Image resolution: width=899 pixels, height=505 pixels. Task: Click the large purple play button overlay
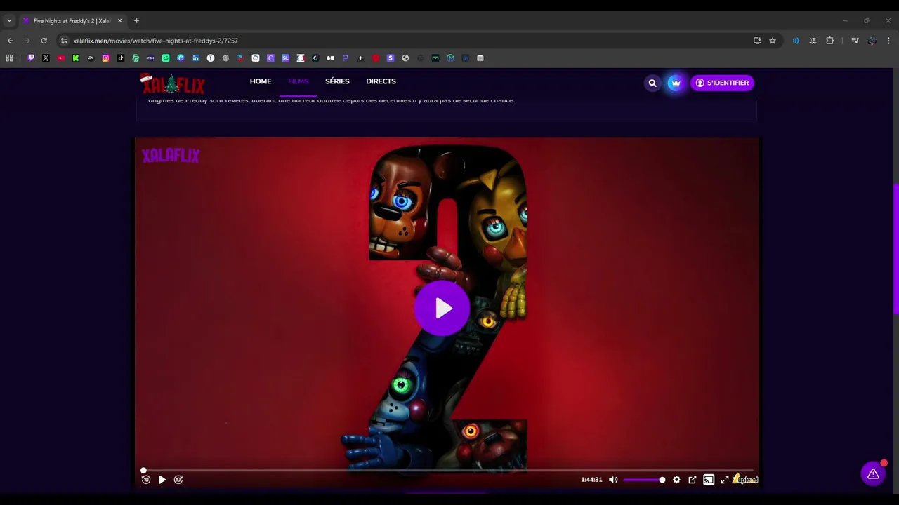click(442, 308)
